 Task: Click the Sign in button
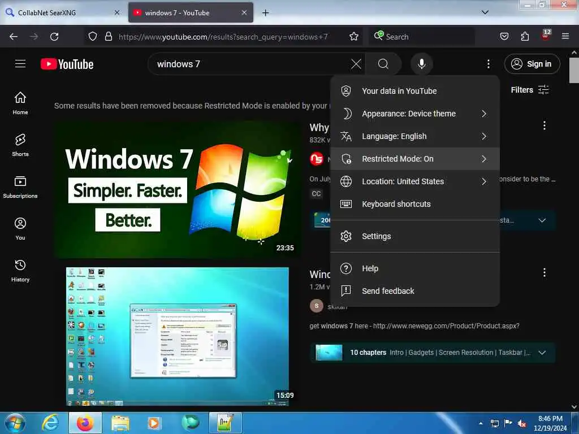532,64
